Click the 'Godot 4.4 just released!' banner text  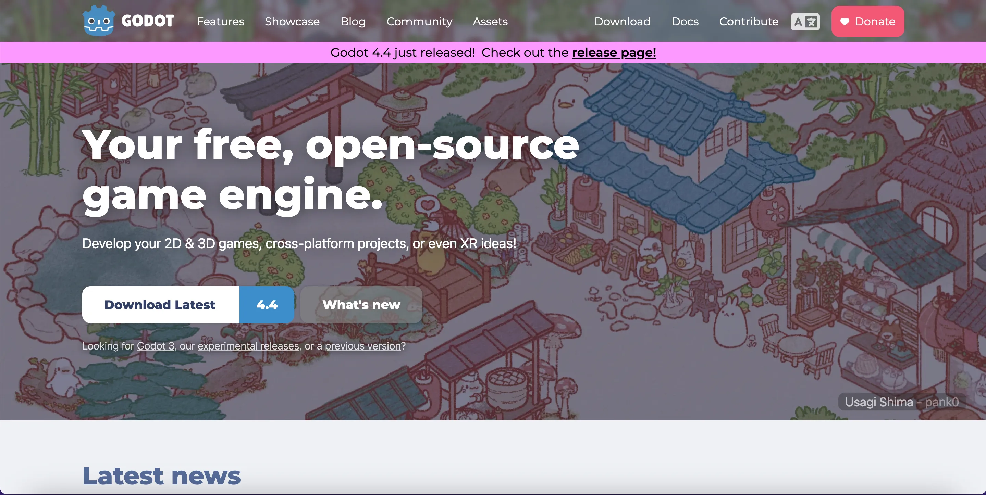403,52
